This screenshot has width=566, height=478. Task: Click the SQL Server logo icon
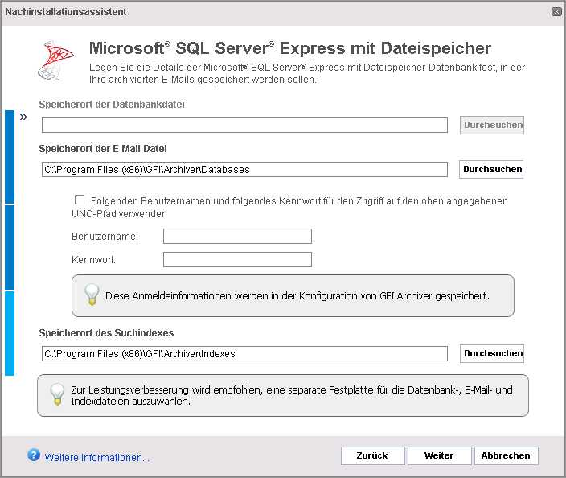pyautogui.click(x=56, y=60)
